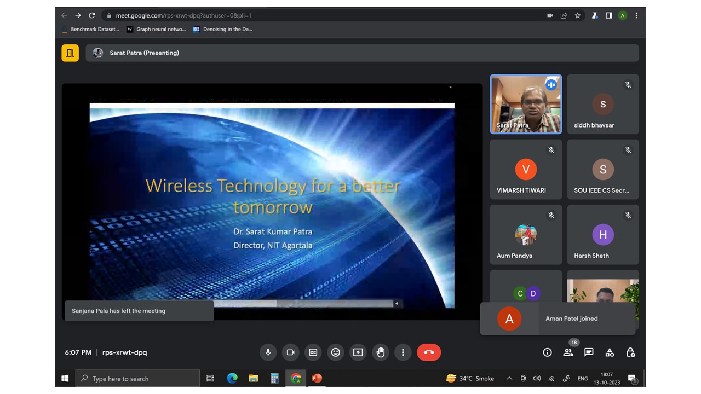Show the people list with 18 participants

[x=568, y=352]
